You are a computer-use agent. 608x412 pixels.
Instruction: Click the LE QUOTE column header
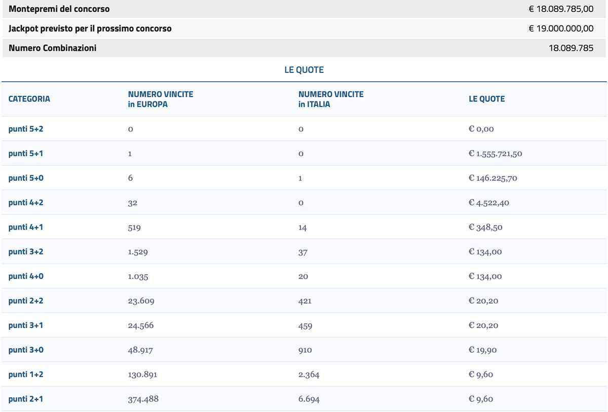tap(487, 99)
